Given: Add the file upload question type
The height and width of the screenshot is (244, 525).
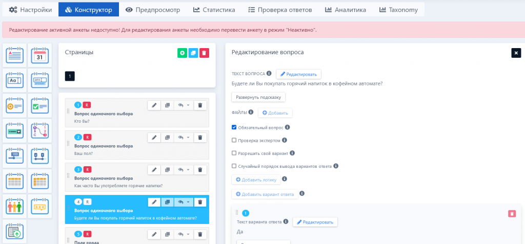Looking at the screenshot, I should 14,231.
